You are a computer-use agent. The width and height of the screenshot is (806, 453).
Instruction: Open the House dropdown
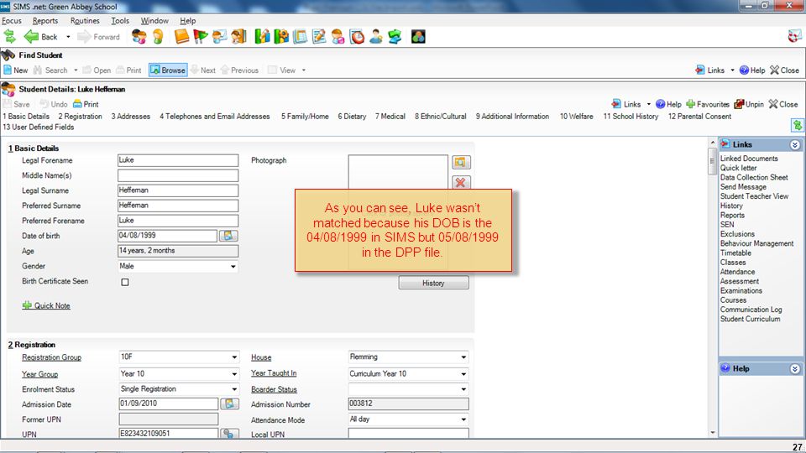pyautogui.click(x=463, y=357)
